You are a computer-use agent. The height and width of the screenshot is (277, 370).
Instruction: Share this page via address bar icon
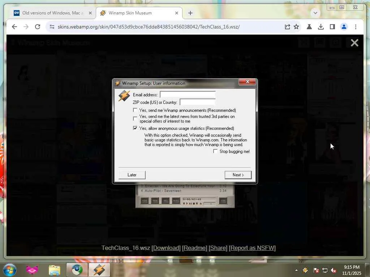tap(287, 27)
